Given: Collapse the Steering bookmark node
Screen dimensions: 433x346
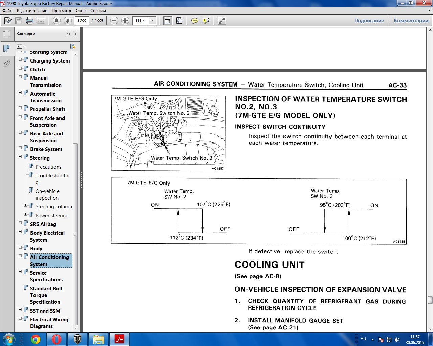Looking at the screenshot, I should click(x=20, y=156).
